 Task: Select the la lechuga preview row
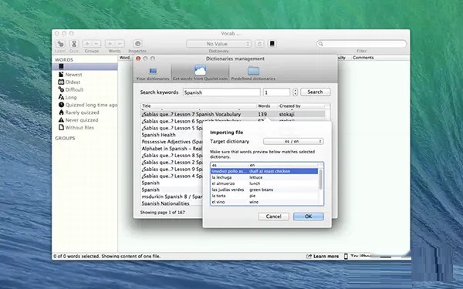(x=265, y=177)
